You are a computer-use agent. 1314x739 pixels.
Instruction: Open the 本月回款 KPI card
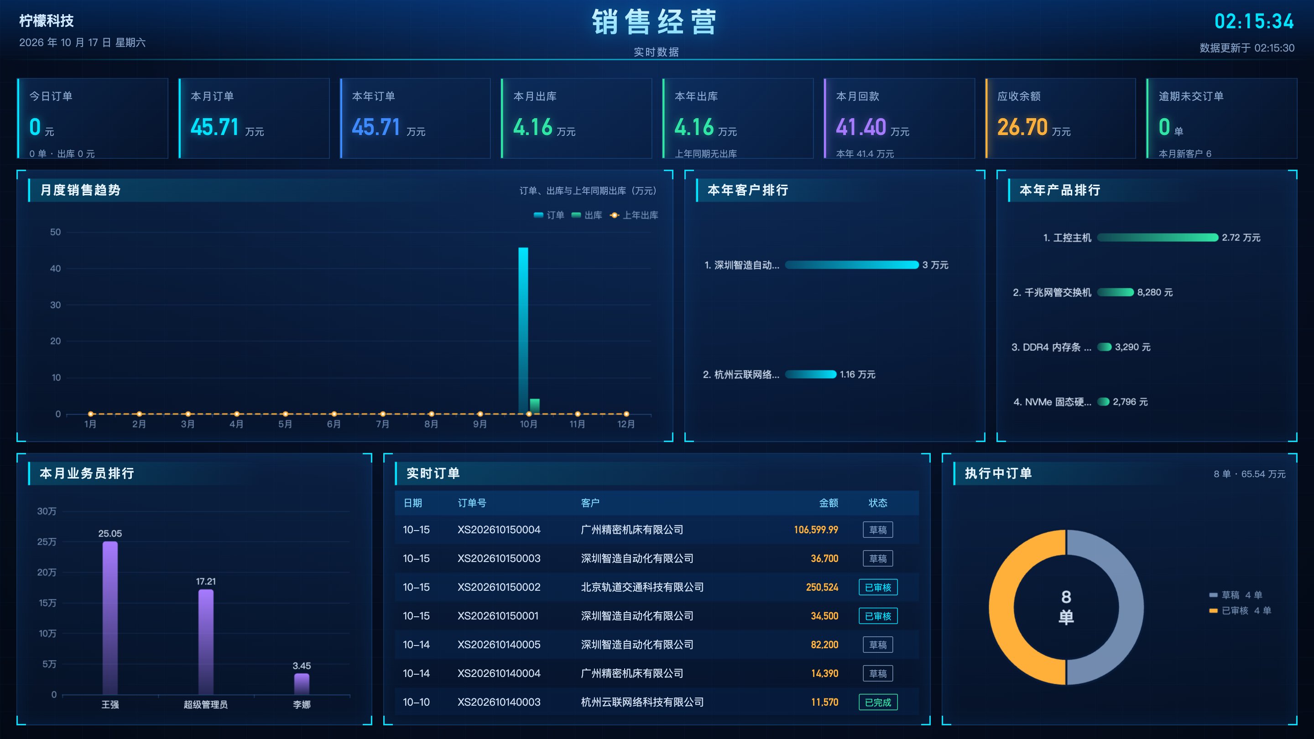[x=899, y=118]
